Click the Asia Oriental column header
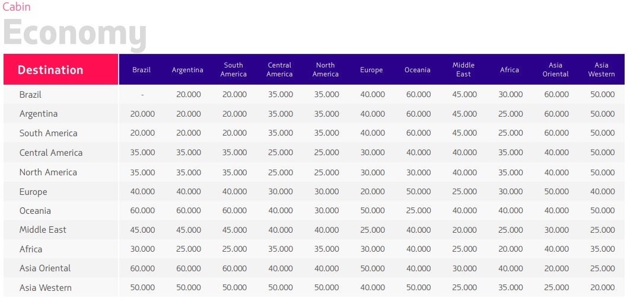The height and width of the screenshot is (305, 630). (x=555, y=69)
